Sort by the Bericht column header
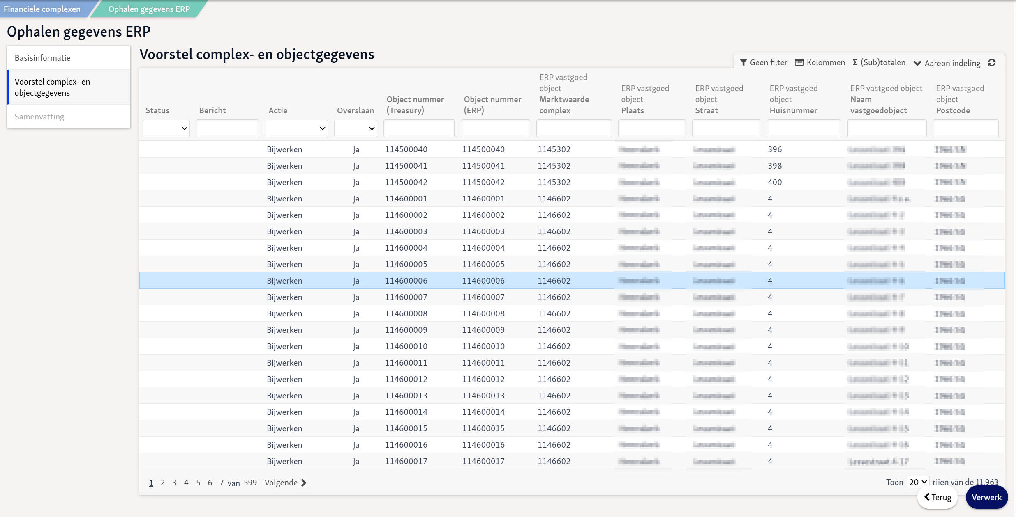1016x517 pixels. pos(212,110)
